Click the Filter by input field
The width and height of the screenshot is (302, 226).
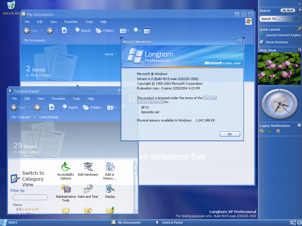30,197
